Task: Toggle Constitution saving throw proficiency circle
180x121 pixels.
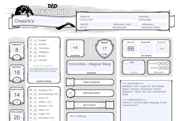Action: pos(31,48)
